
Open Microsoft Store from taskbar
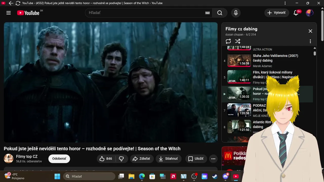pos(152,176)
